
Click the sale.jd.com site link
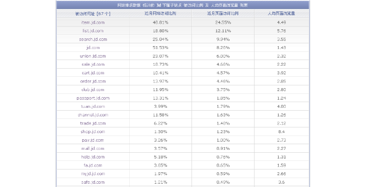coord(93,65)
